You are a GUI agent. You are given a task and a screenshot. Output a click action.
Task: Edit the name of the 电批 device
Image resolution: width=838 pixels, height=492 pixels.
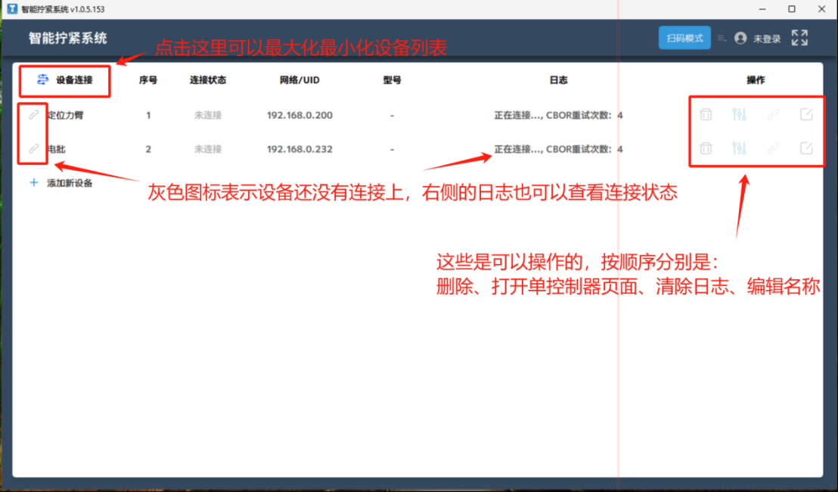[x=806, y=148]
